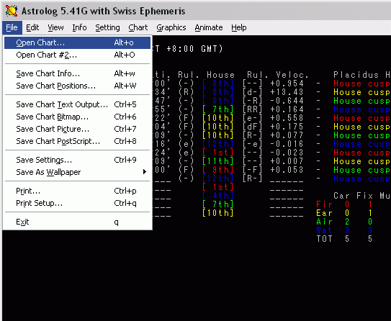Viewport: 391px width, 321px height.
Task: Choose Open Chart #2... menu entry
Action: coord(77,55)
